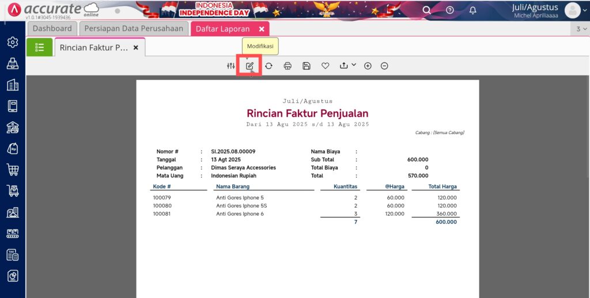Click the search magnifier in header
Screen dimensions: 590x298
pyautogui.click(x=426, y=10)
